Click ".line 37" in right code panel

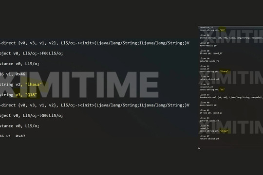(205, 95)
